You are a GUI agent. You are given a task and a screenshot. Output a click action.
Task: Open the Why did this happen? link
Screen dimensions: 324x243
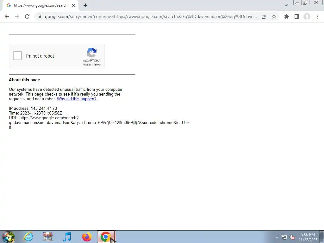pos(77,99)
